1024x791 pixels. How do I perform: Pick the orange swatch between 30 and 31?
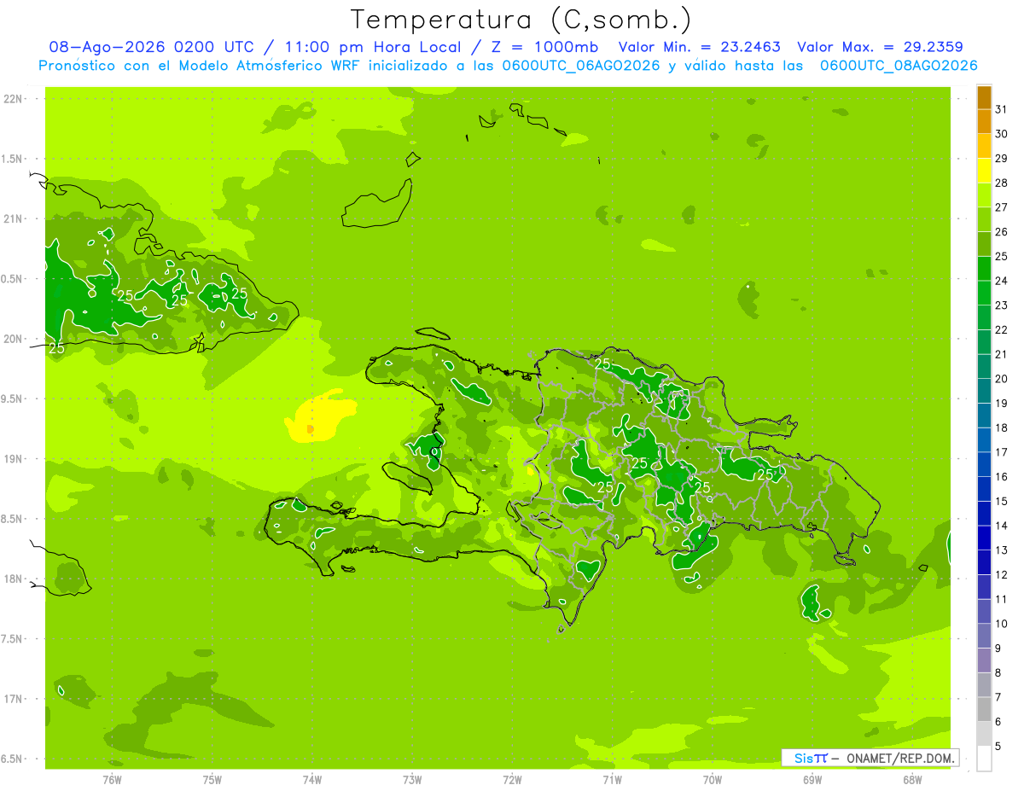(x=984, y=122)
